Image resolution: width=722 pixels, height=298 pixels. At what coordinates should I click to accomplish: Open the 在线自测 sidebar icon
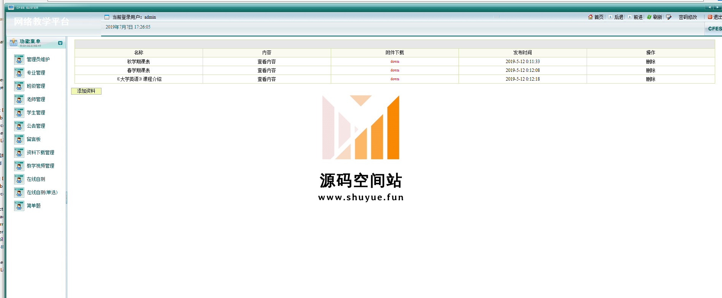[x=19, y=179]
